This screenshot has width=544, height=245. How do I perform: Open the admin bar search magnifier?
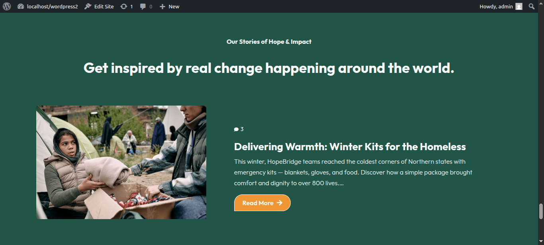click(532, 6)
